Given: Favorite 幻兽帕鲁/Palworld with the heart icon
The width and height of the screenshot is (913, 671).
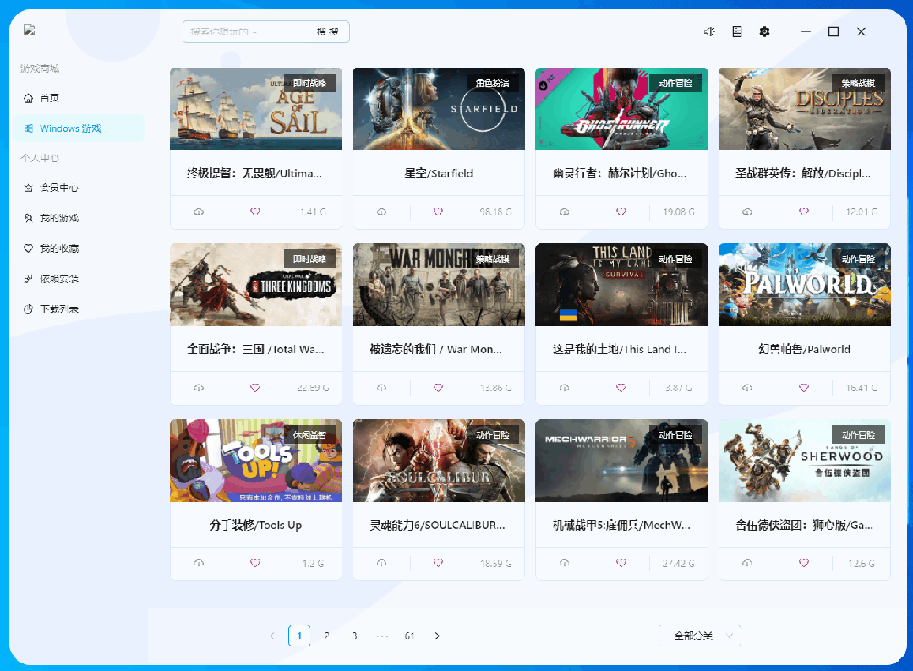Looking at the screenshot, I should pyautogui.click(x=804, y=387).
